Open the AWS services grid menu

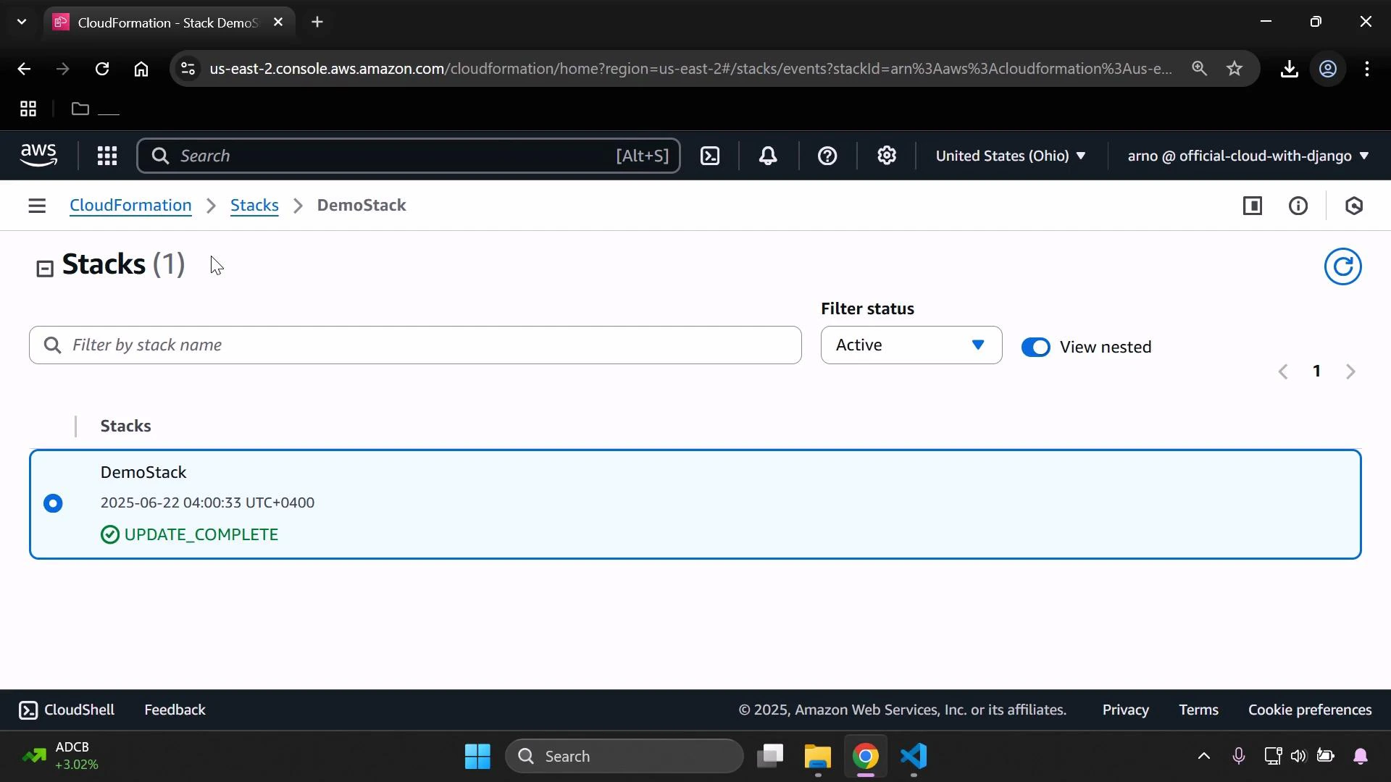pyautogui.click(x=106, y=156)
